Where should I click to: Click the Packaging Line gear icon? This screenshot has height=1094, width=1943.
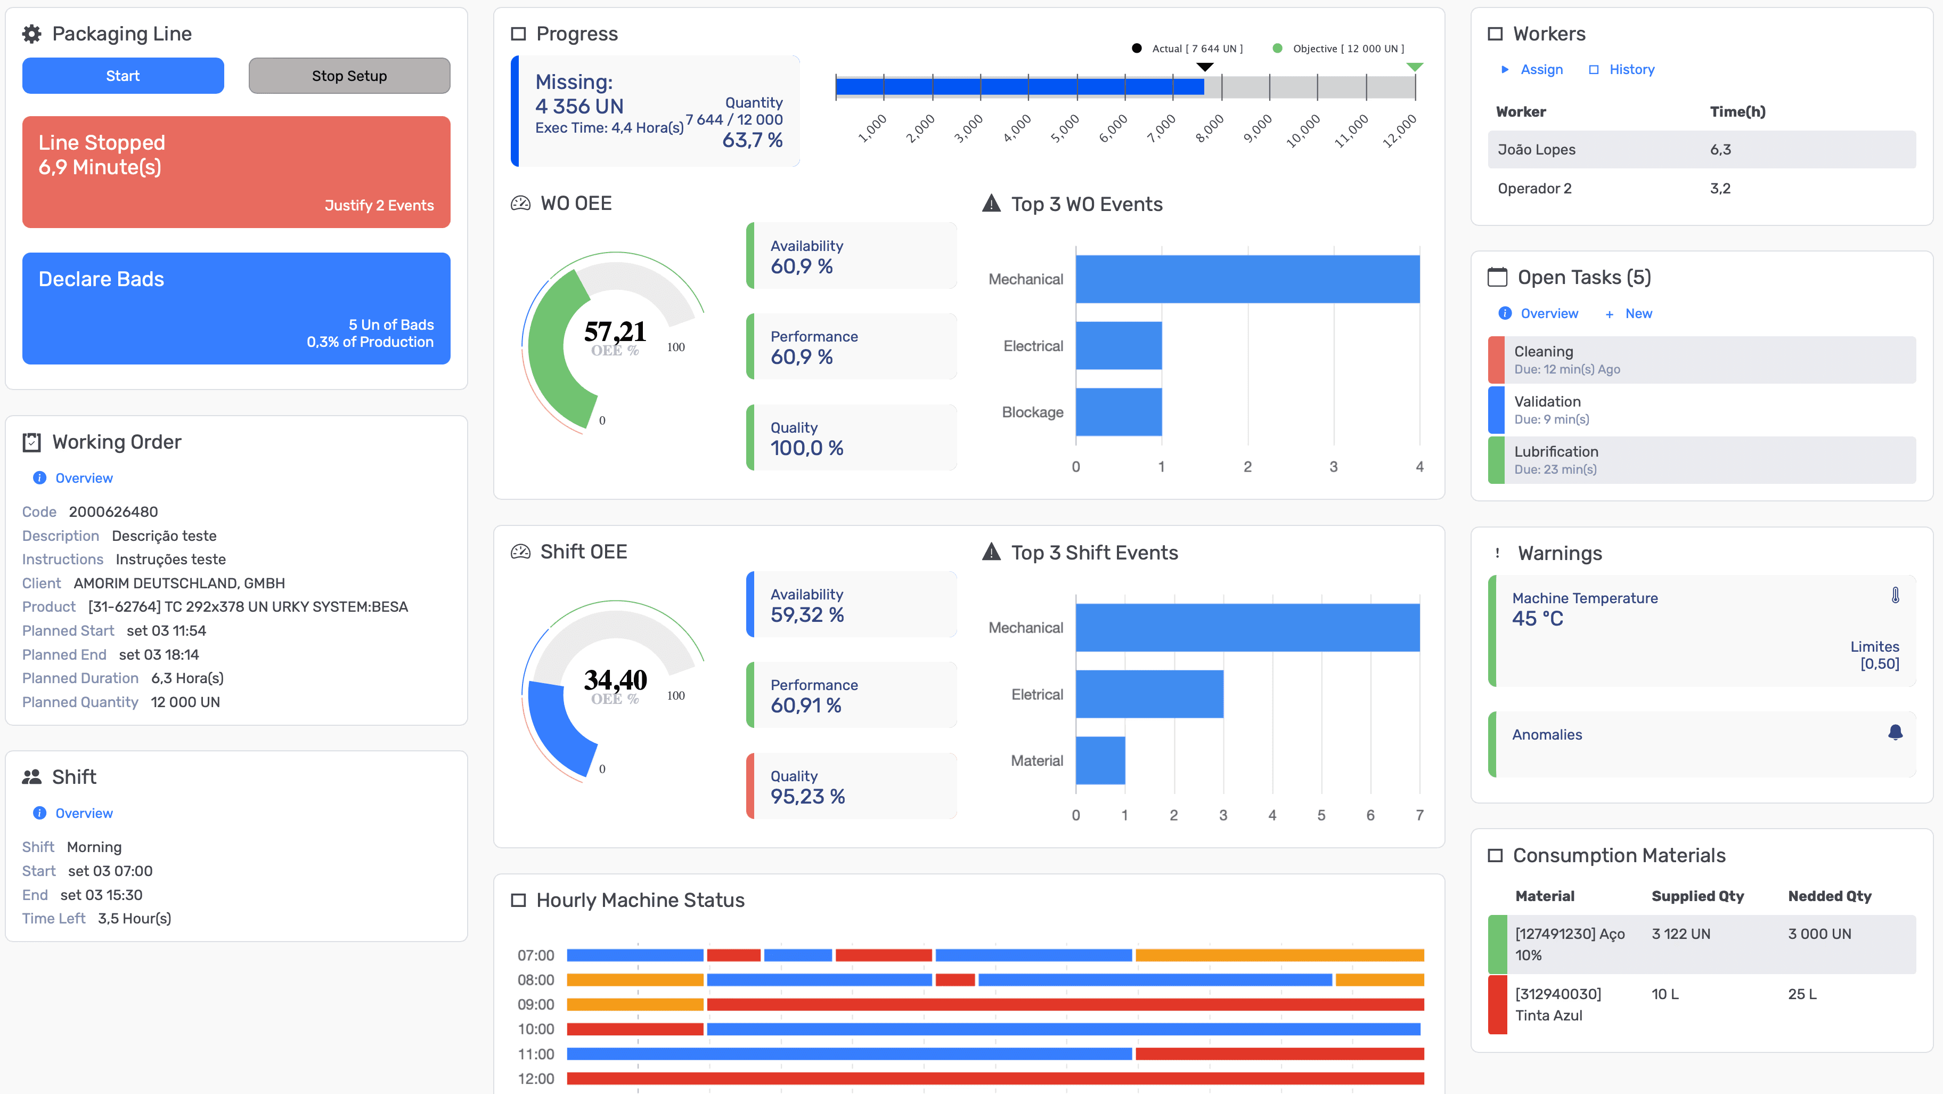coord(31,34)
